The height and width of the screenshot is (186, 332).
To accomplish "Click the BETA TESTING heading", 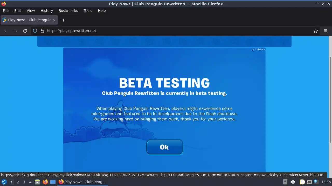I will click(164, 83).
